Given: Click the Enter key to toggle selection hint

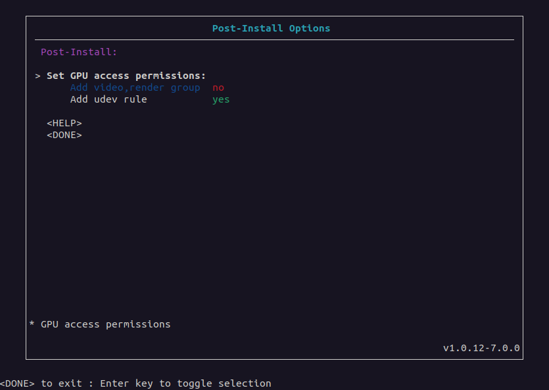Looking at the screenshot, I should pyautogui.click(x=185, y=383).
